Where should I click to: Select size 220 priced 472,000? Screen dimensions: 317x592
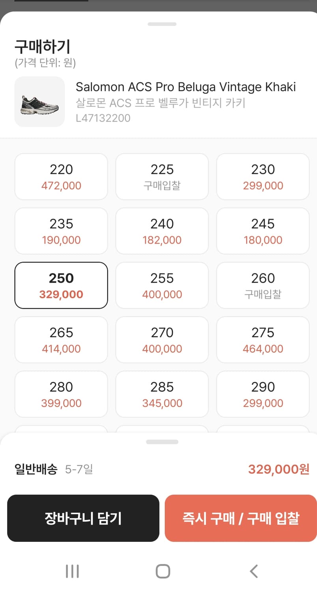[x=61, y=177]
